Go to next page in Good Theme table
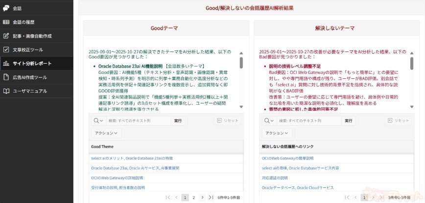The height and width of the screenshot is (203, 425). pyautogui.click(x=202, y=198)
